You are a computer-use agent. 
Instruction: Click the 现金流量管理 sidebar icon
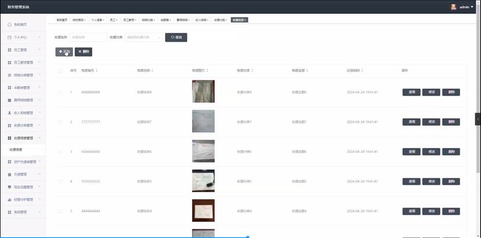tap(9, 187)
